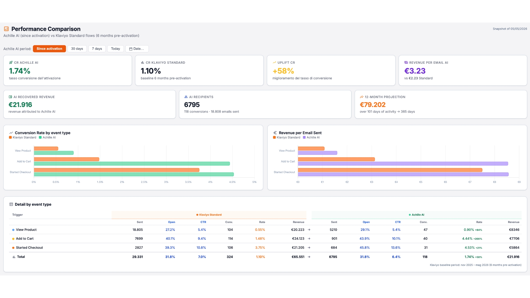
Task: Toggle Achille AI legend in Conversion Rate chart
Action: point(47,137)
